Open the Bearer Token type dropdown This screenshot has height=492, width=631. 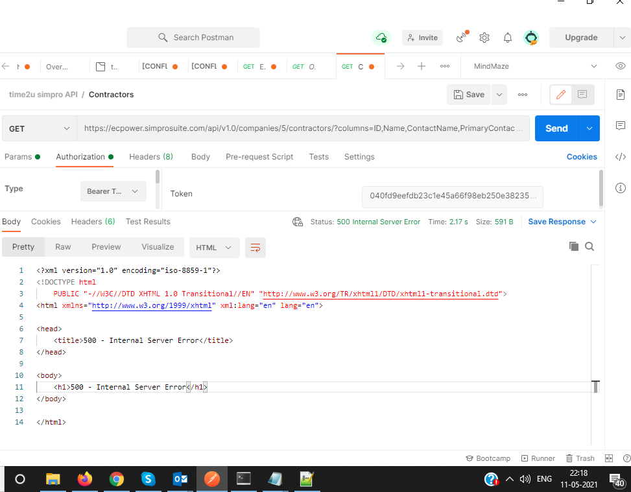tap(113, 191)
